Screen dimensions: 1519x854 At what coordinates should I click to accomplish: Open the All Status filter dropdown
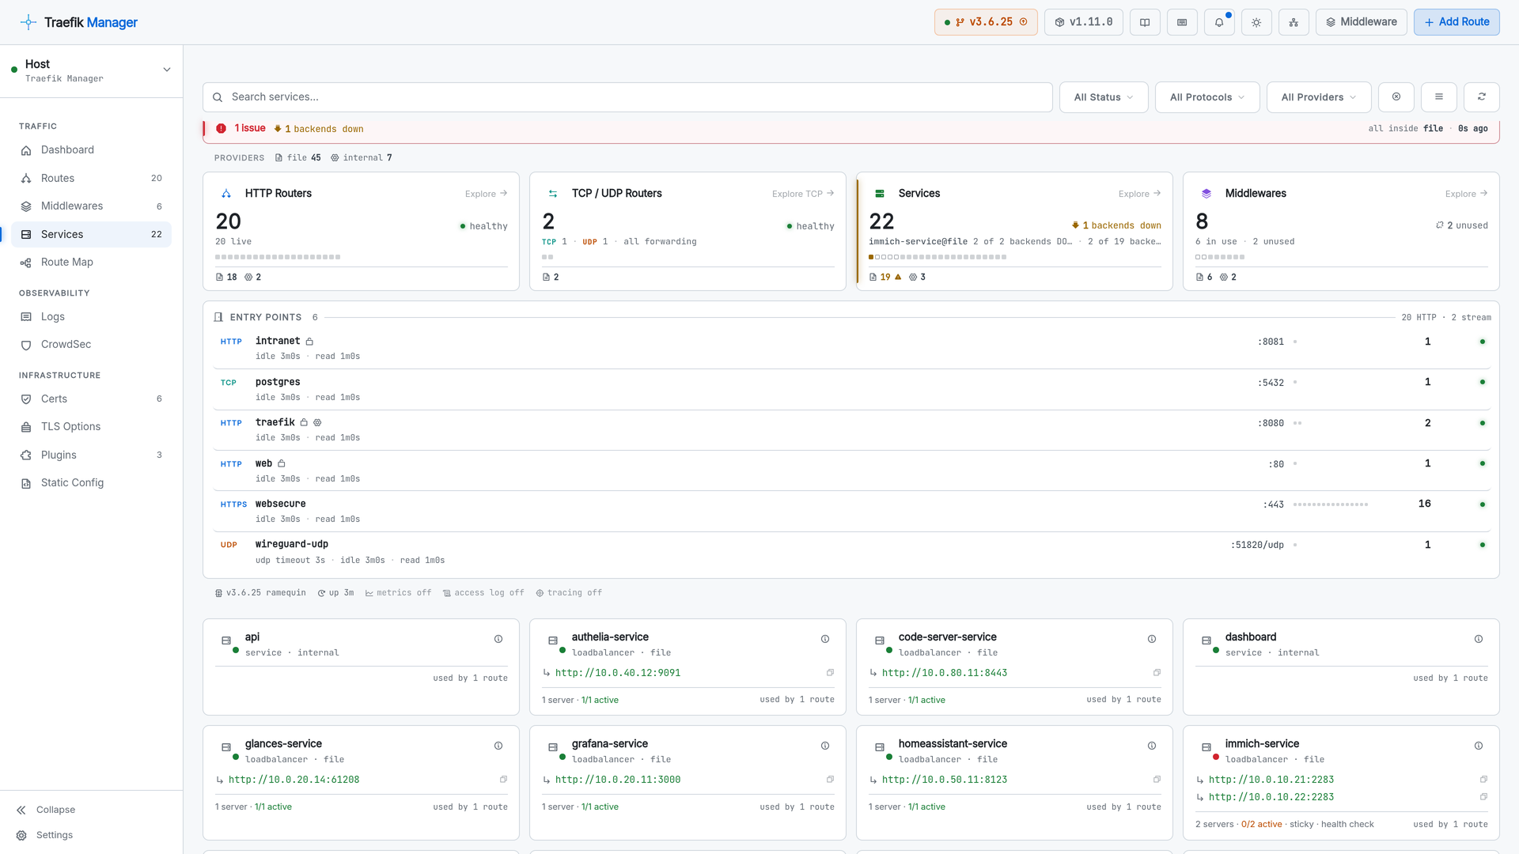click(1104, 97)
